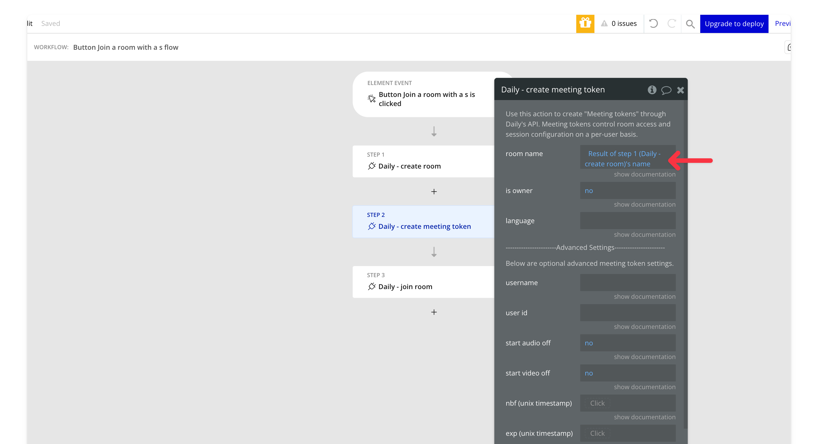Open the comment bubble icon
This screenshot has width=818, height=444.
[666, 90]
